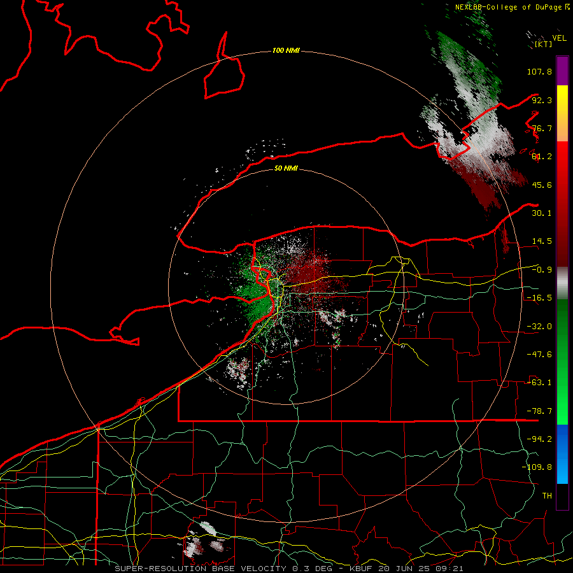The height and width of the screenshot is (573, 573).
Task: Select the -32.0 velocity scale value
Action: [539, 327]
